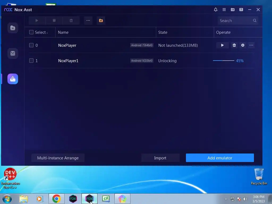Check the box for NoxPlayer1 row 1
The width and height of the screenshot is (272, 204).
pos(31,61)
